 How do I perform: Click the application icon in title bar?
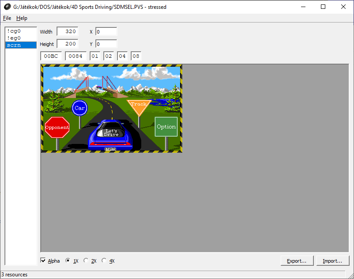tap(7, 7)
